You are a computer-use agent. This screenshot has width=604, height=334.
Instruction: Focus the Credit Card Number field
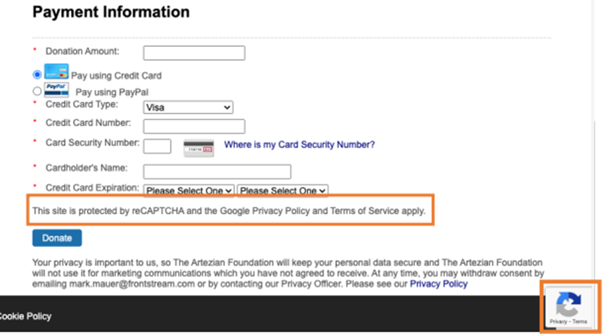(194, 126)
